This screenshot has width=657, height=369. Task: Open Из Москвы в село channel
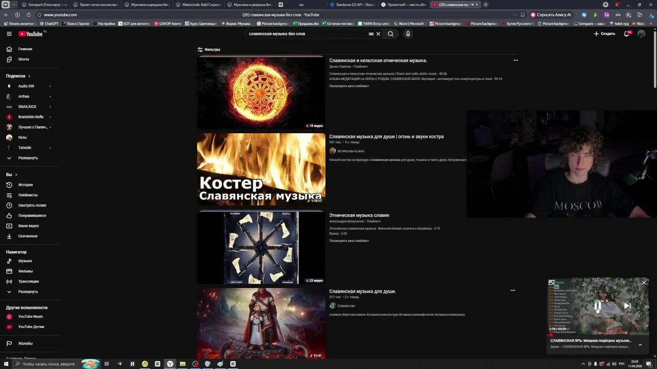(351, 151)
